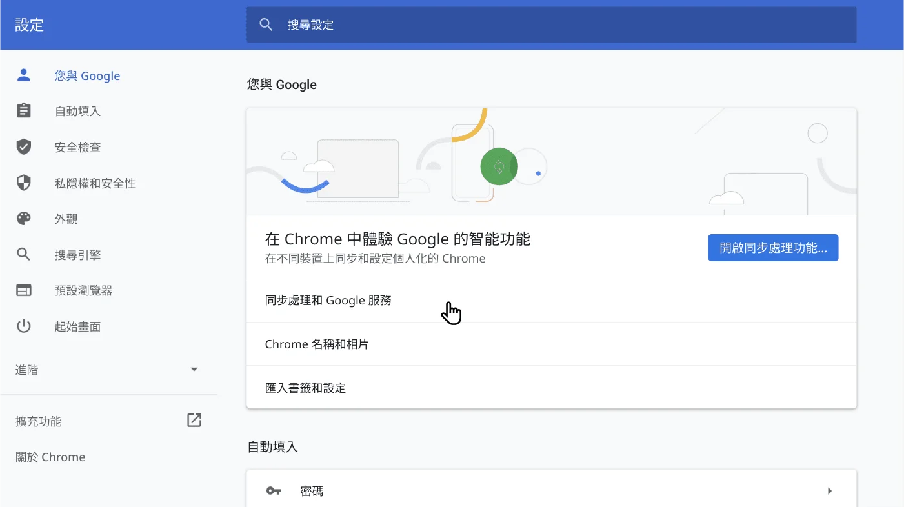This screenshot has height=507, width=904.
Task: Click the 開啟同步處理功能 button
Action: [773, 247]
